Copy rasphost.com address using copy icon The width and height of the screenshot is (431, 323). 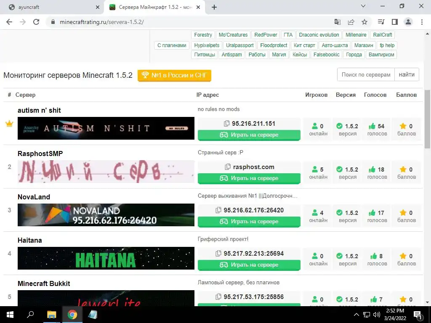coord(228,167)
